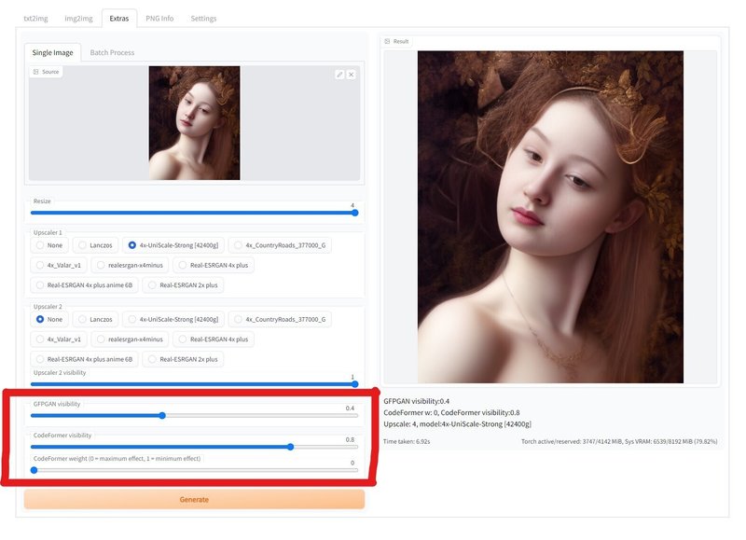The height and width of the screenshot is (540, 746).
Task: Click the Source panel icon
Action: pos(37,71)
